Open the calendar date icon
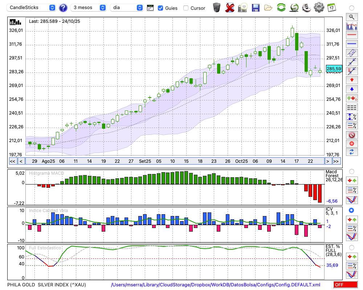 (x=331, y=8)
